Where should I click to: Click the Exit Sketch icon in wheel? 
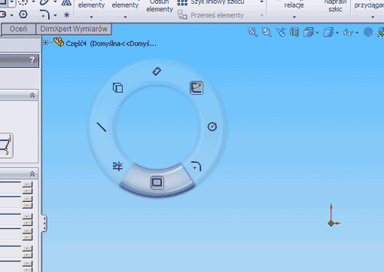tap(197, 88)
